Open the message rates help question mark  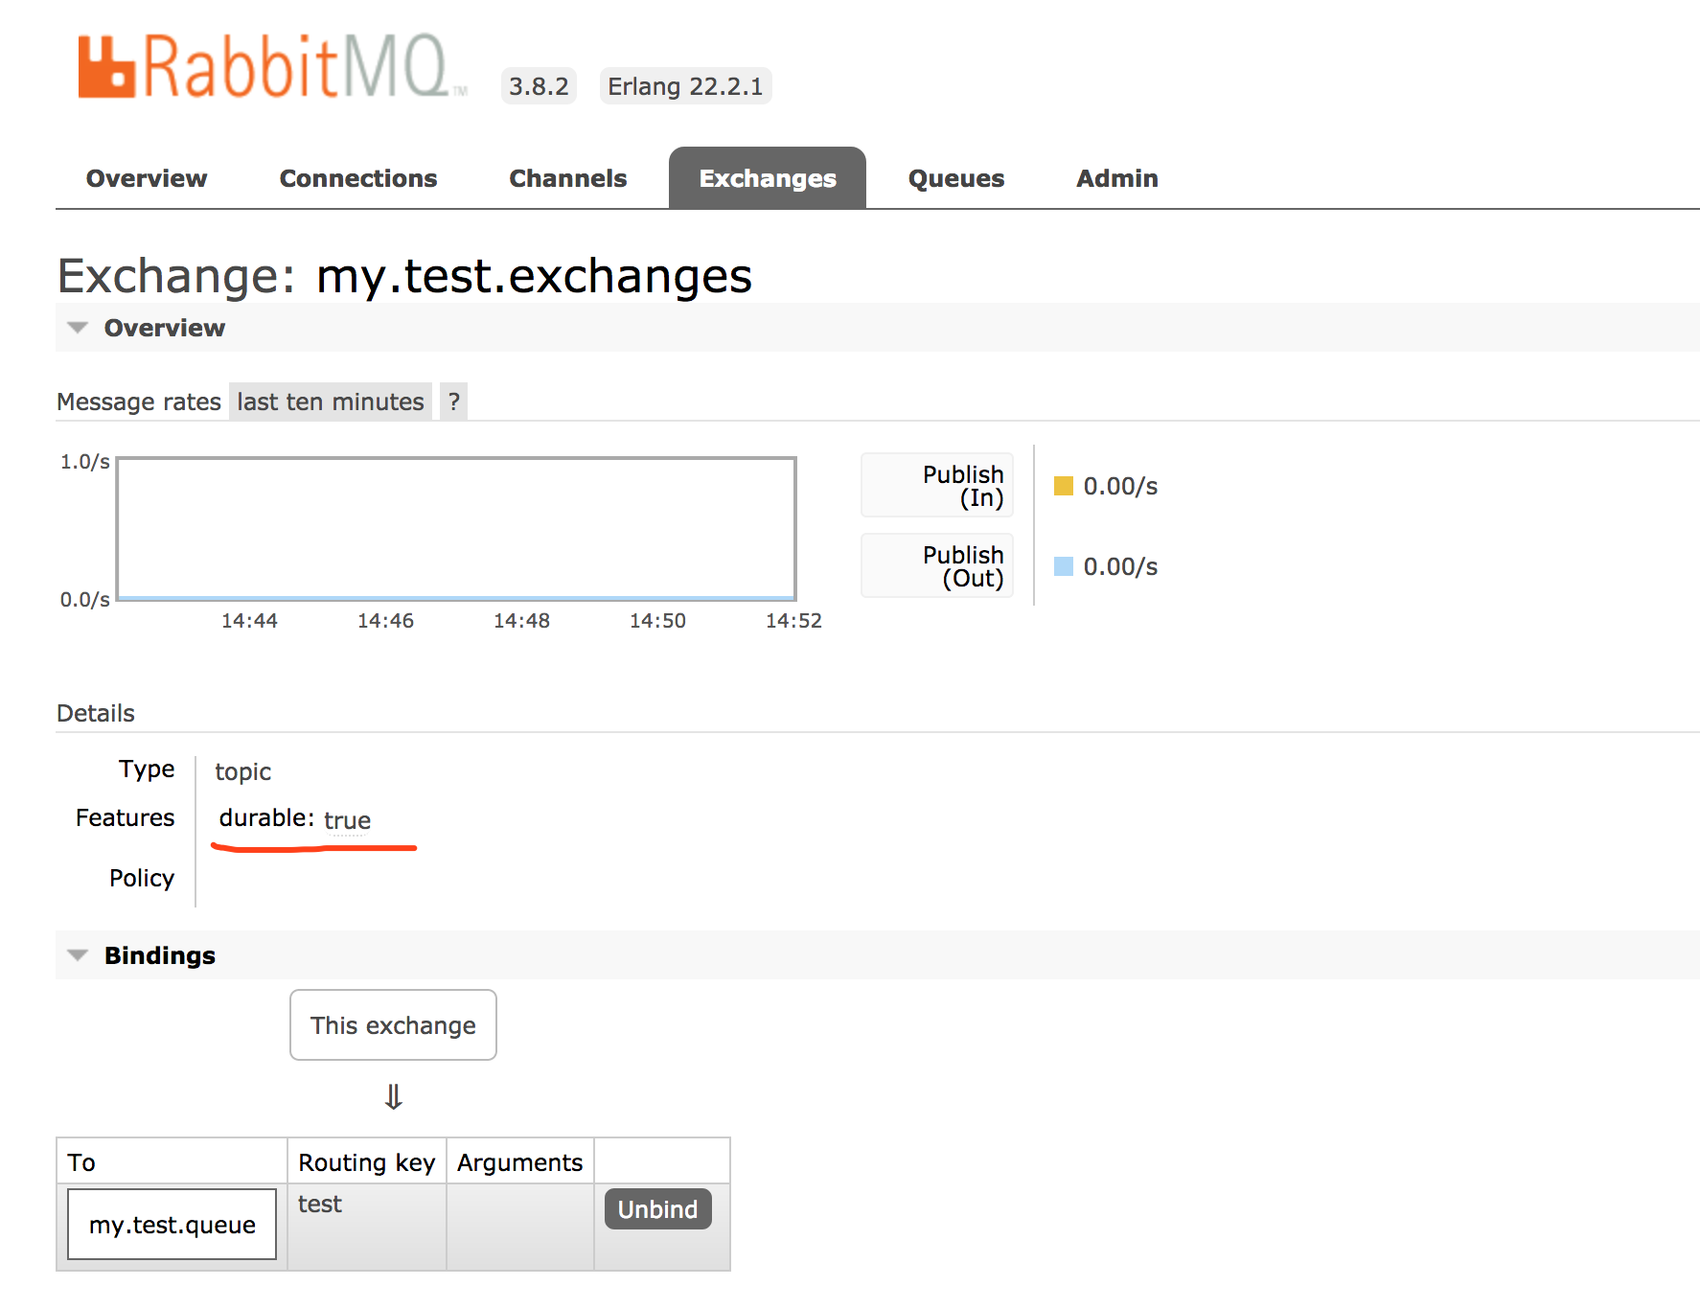point(453,402)
